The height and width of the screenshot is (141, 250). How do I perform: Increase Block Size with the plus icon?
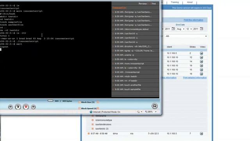click(98, 102)
